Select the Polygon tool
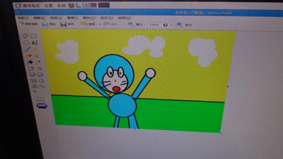 point(33,81)
